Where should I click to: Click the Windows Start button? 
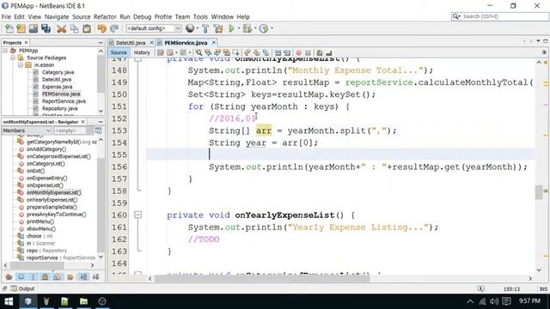tap(9, 301)
